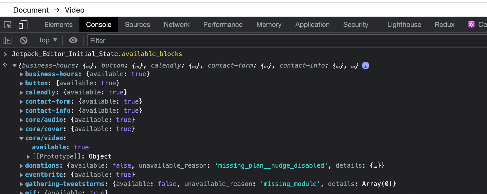Image resolution: width=487 pixels, height=194 pixels.
Task: Open the Memory tab
Action: click(269, 25)
